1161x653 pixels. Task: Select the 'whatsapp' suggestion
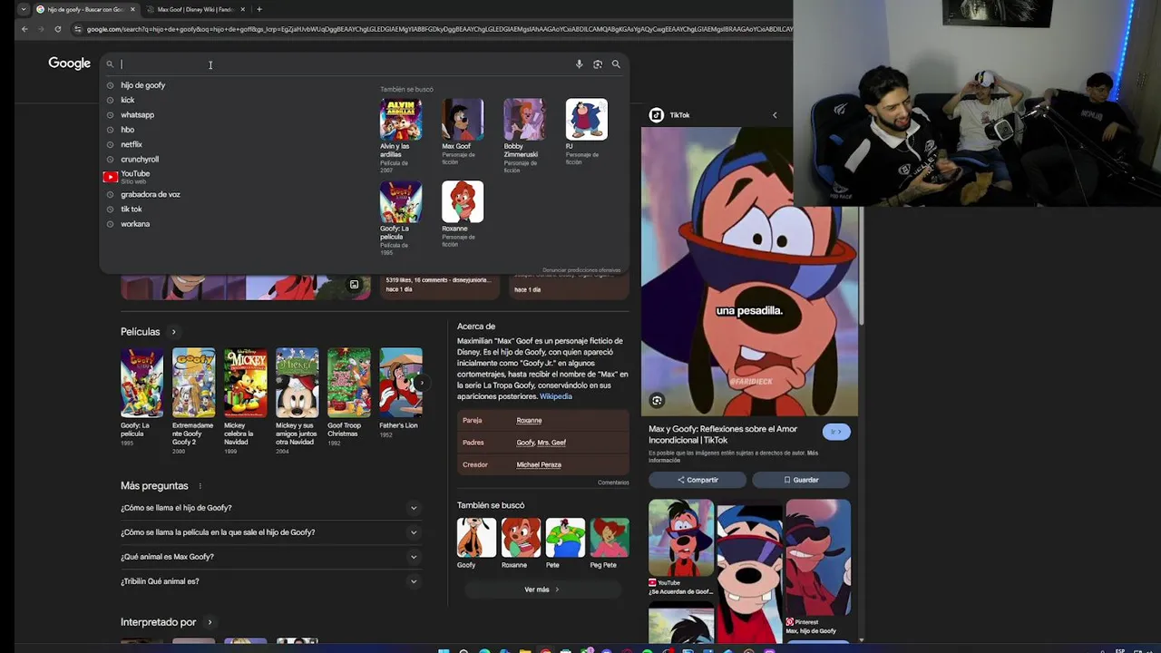[x=137, y=115]
